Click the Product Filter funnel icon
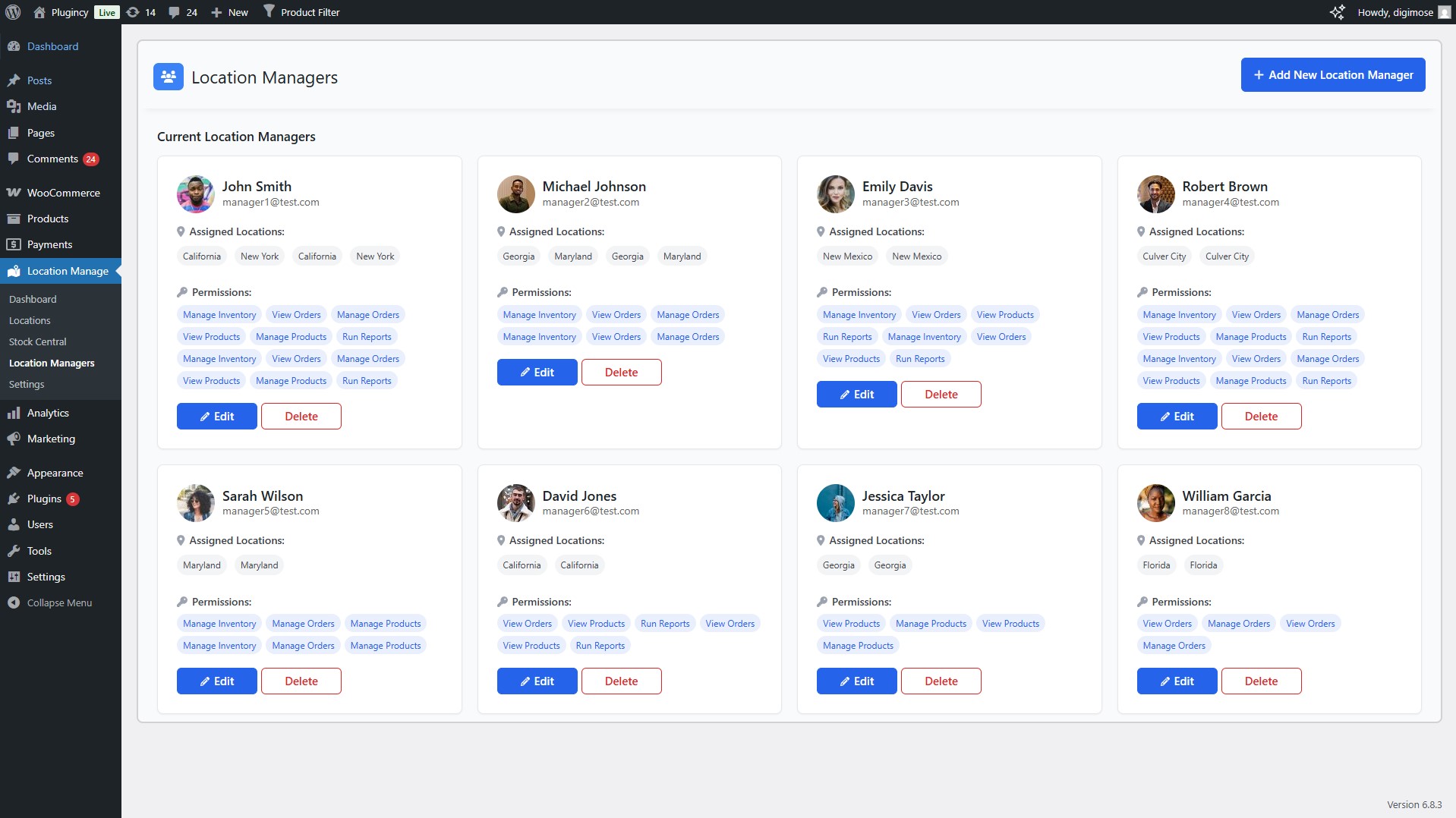This screenshot has height=818, width=1456. 269,11
